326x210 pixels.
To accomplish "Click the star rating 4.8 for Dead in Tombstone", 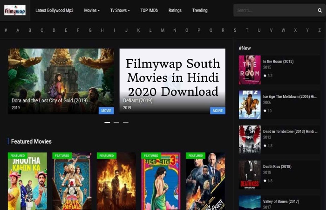I will (268, 146).
